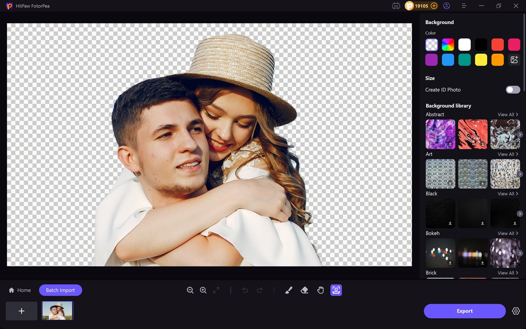Activate the portrait auto-select tool
The height and width of the screenshot is (329, 526).
[336, 290]
